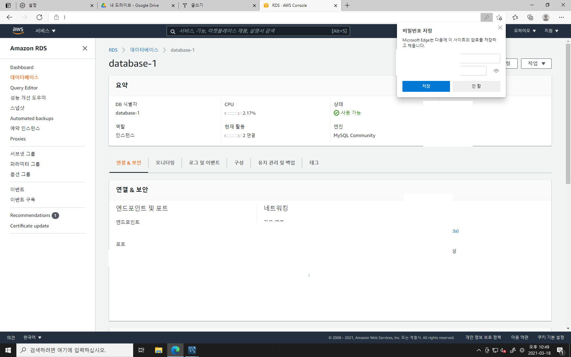Click the search magnifier icon in AWS bar
Image resolution: width=571 pixels, height=357 pixels.
point(173,31)
